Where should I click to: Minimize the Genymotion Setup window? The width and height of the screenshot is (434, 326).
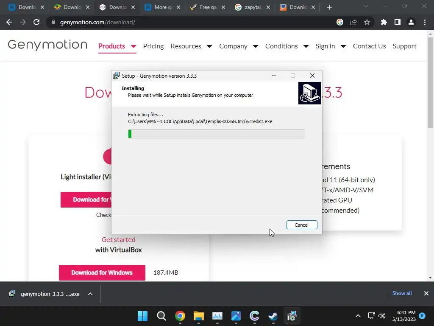coord(274,76)
